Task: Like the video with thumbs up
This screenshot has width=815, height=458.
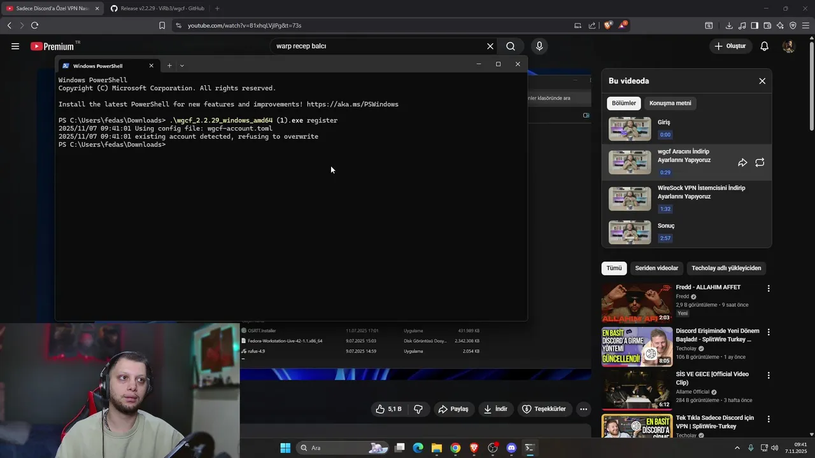Action: point(388,409)
